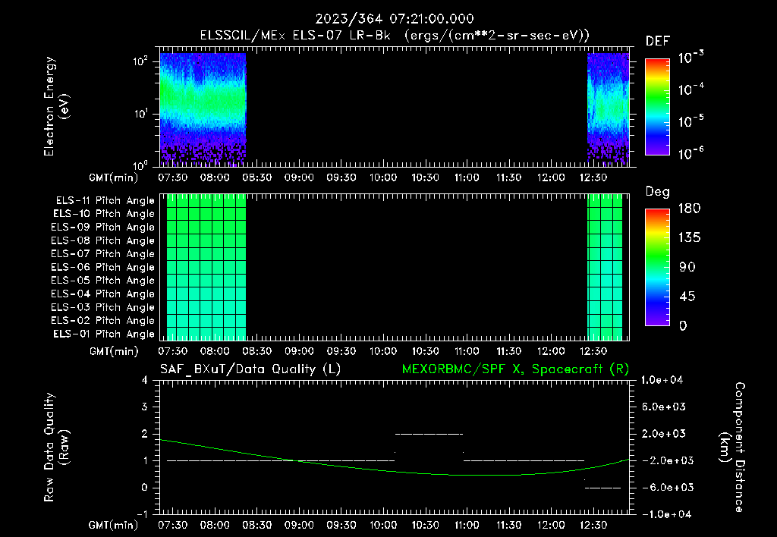The width and height of the screenshot is (777, 537).
Task: Select the timestamp 2023/364 07:21:00.000 title
Action: (395, 19)
